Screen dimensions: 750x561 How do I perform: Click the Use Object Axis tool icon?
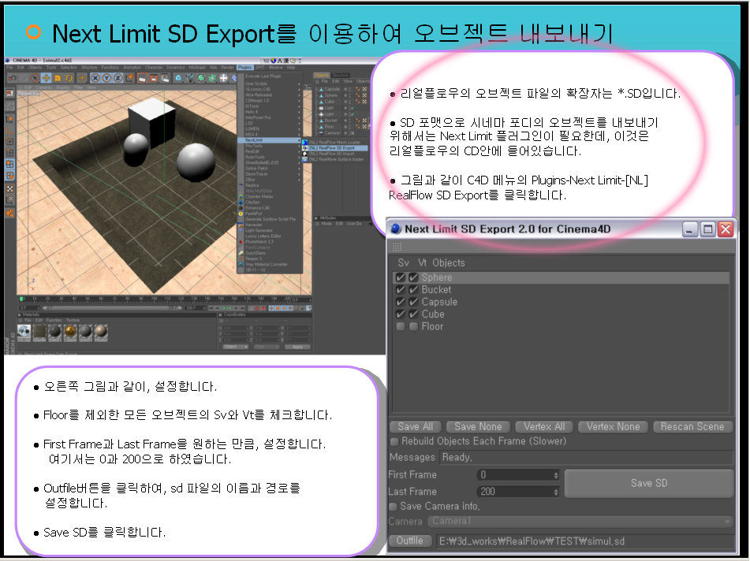pos(9,132)
